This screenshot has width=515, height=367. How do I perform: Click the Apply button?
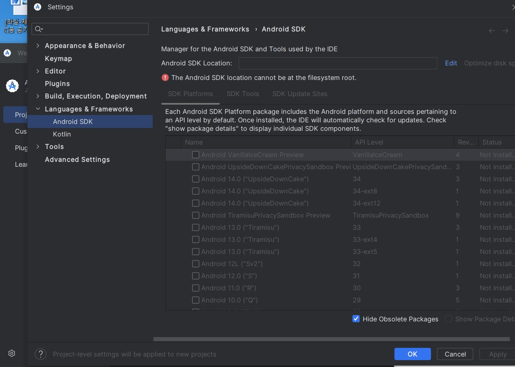pos(498,354)
